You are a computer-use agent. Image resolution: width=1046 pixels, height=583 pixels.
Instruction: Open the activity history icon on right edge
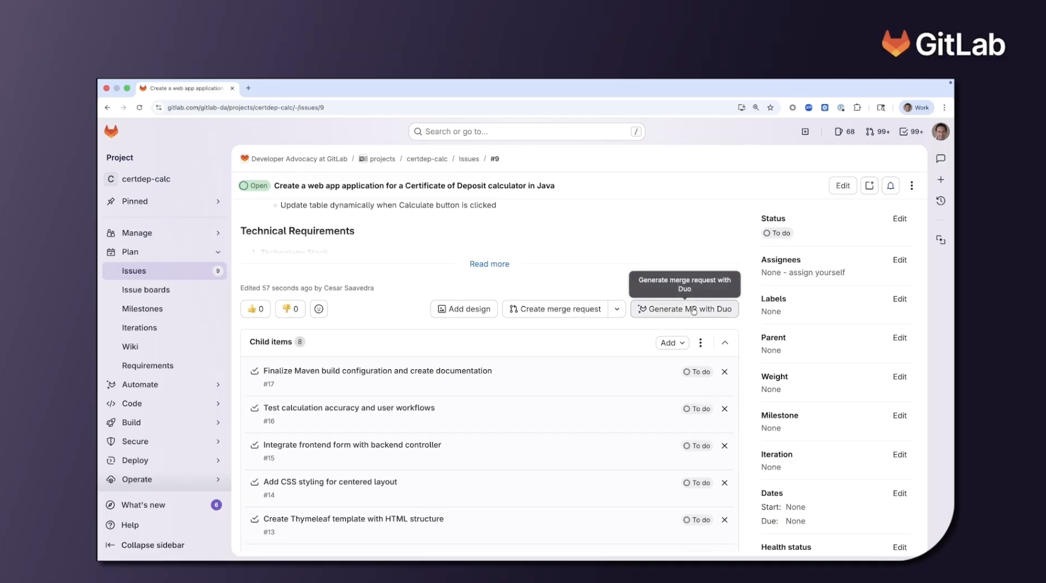940,200
